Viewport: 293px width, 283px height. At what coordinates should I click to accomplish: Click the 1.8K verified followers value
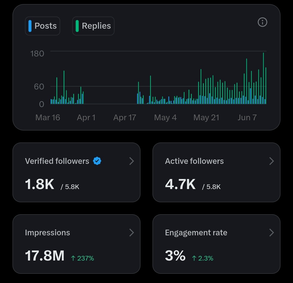[x=40, y=184]
